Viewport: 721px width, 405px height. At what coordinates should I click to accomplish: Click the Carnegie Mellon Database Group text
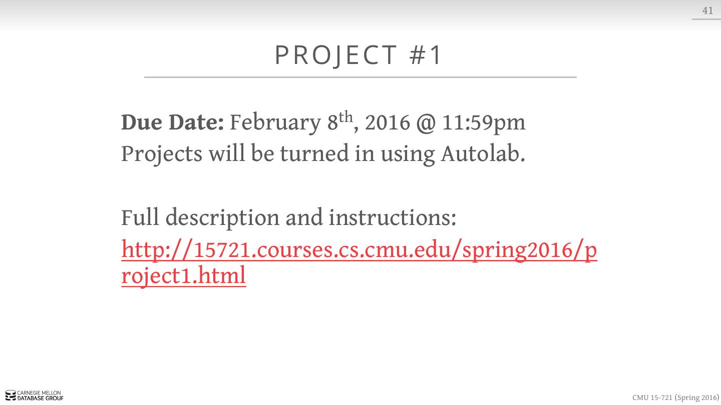click(x=40, y=396)
